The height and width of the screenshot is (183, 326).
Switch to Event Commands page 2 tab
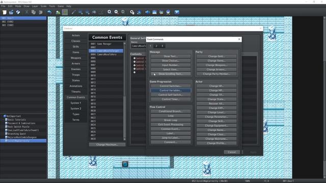(156, 46)
